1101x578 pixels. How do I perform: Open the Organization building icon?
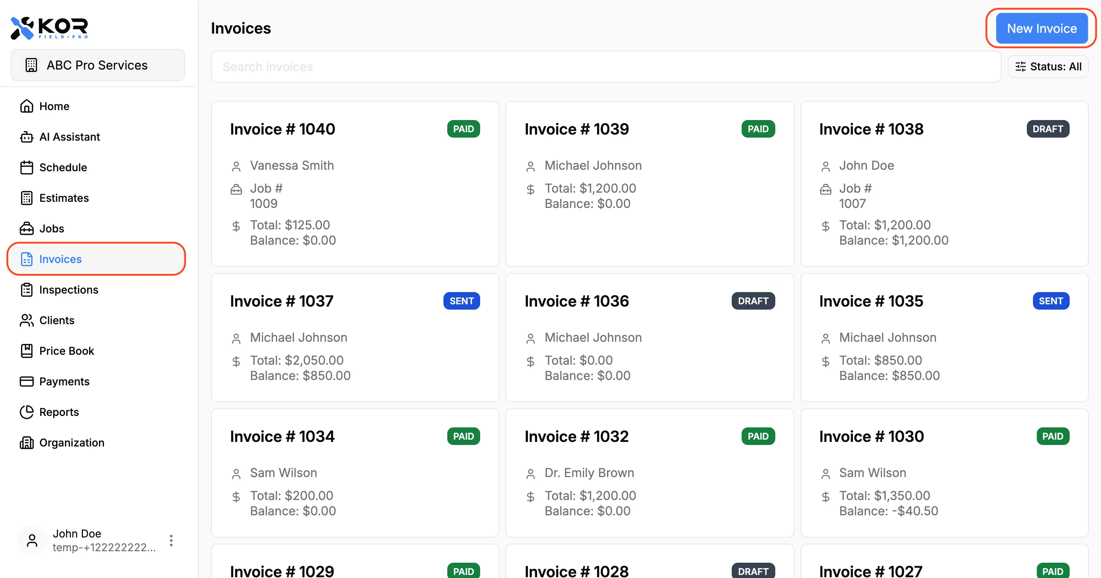[26, 442]
